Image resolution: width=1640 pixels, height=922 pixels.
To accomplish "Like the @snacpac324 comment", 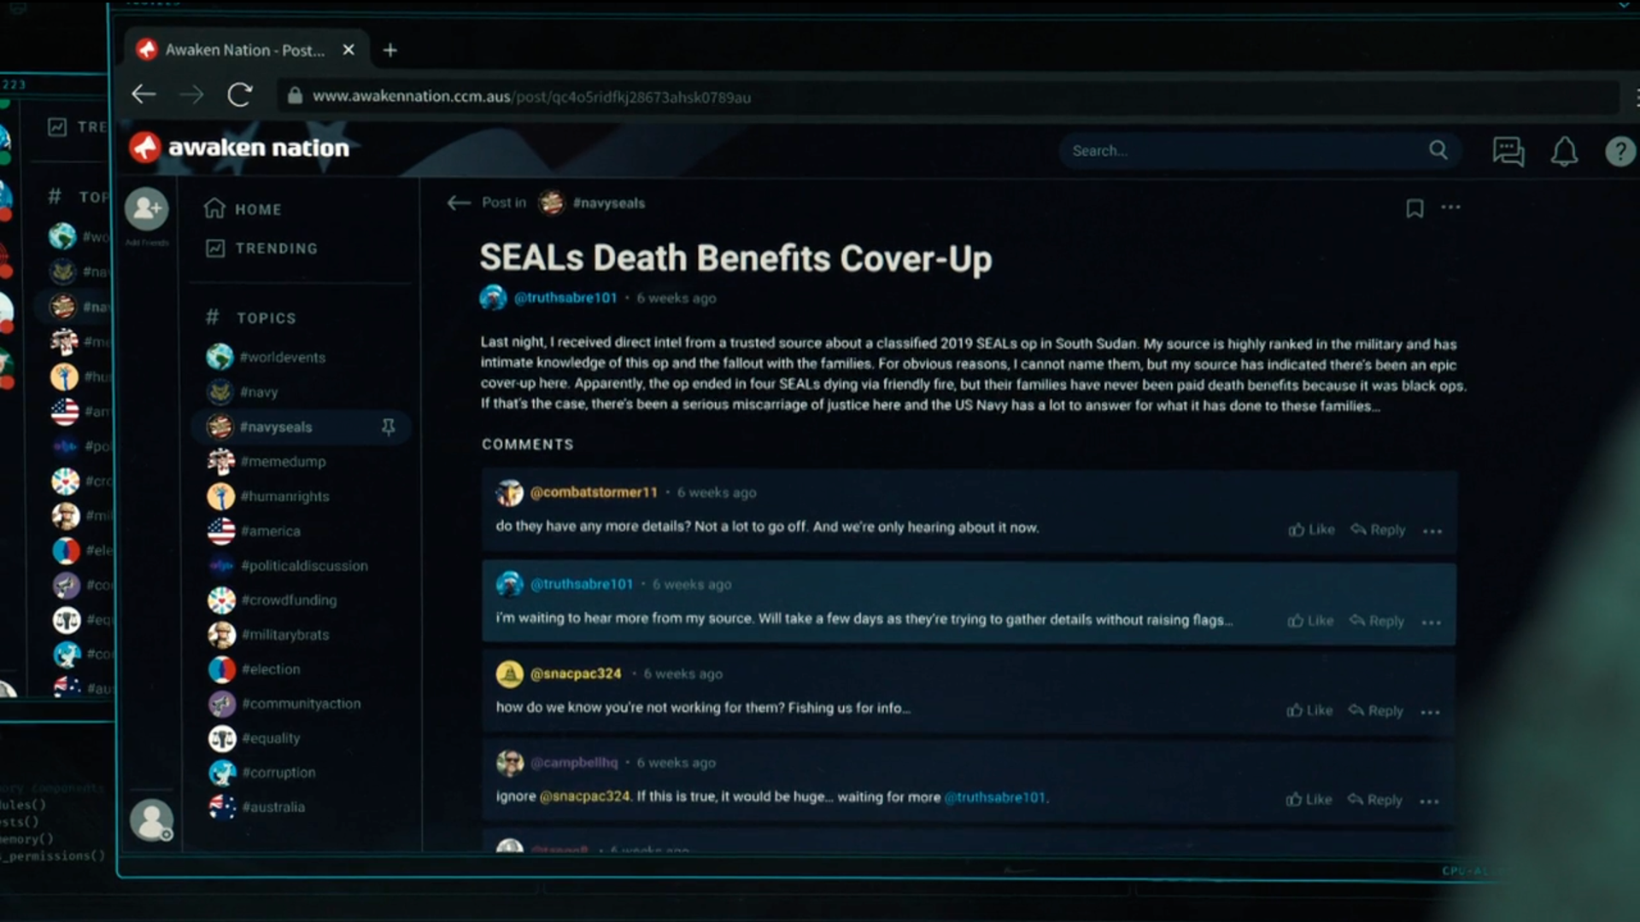I will [x=1309, y=710].
